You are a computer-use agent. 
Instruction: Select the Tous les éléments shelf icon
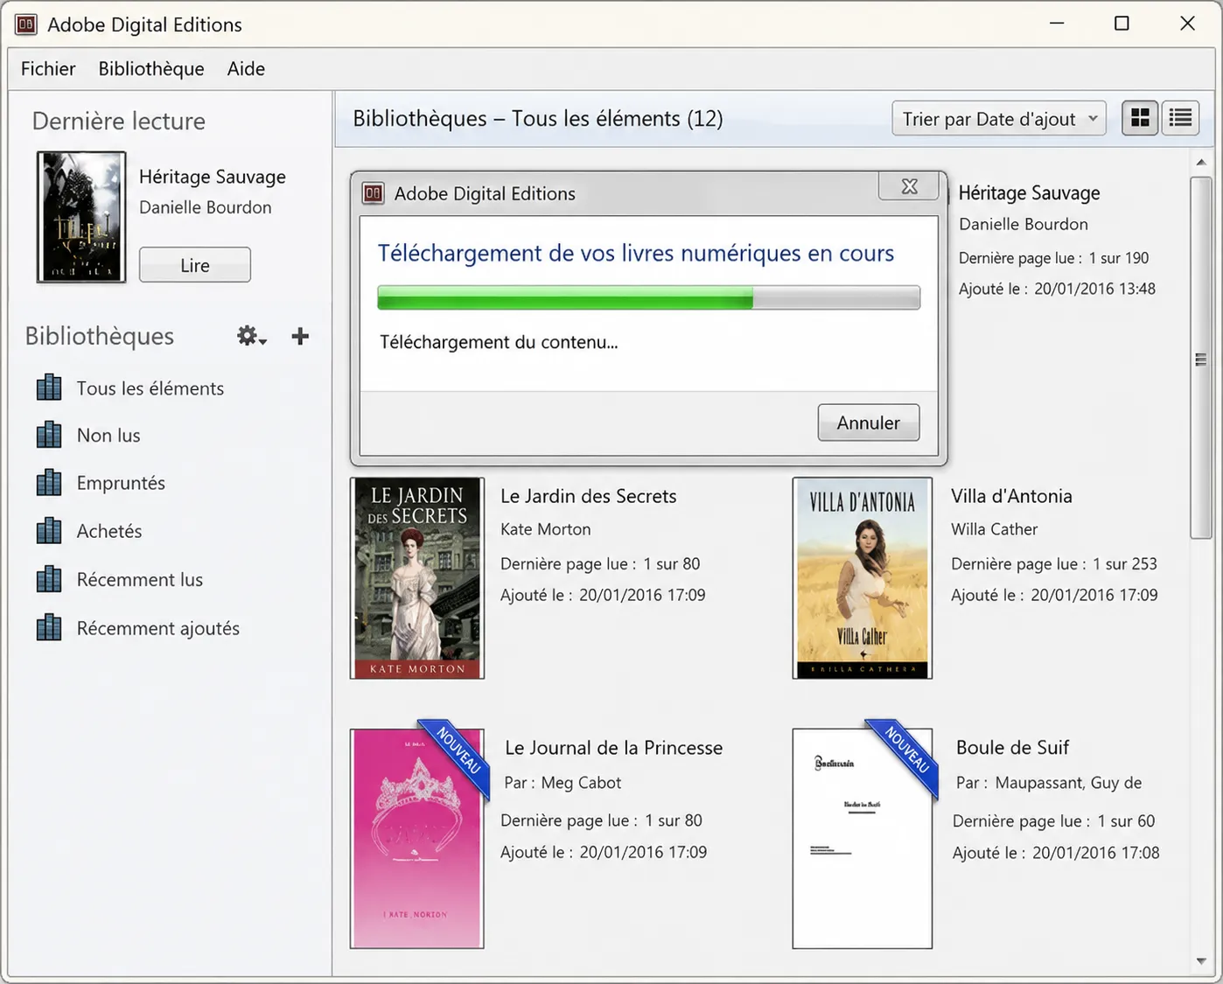[x=49, y=387]
